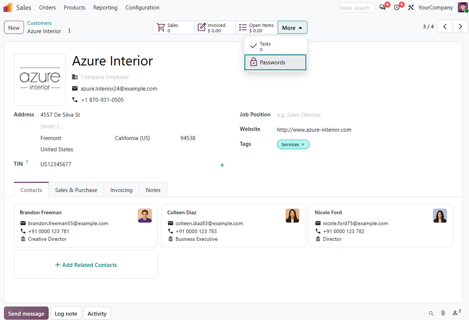
Task: Collapse the More dropdown
Action: click(x=292, y=27)
